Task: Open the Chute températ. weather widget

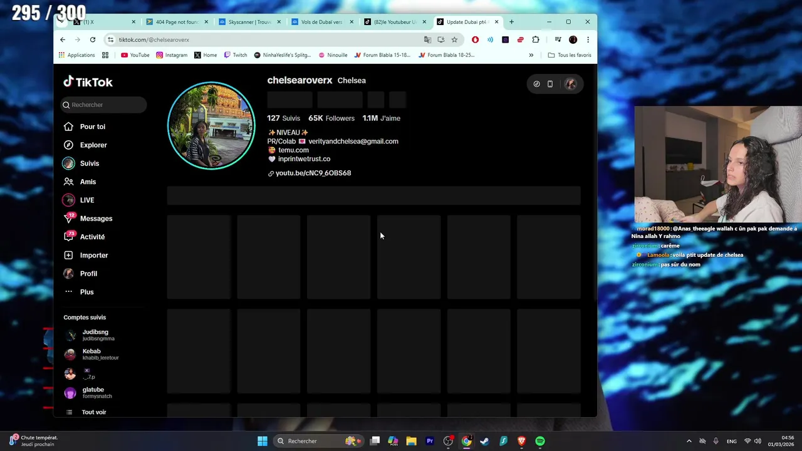Action: [33, 441]
